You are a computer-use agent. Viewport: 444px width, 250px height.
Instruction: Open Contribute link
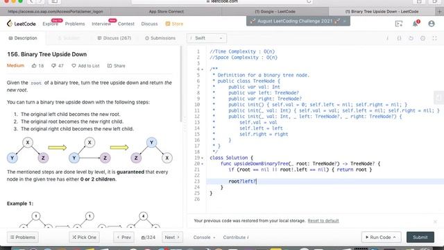point(236,237)
